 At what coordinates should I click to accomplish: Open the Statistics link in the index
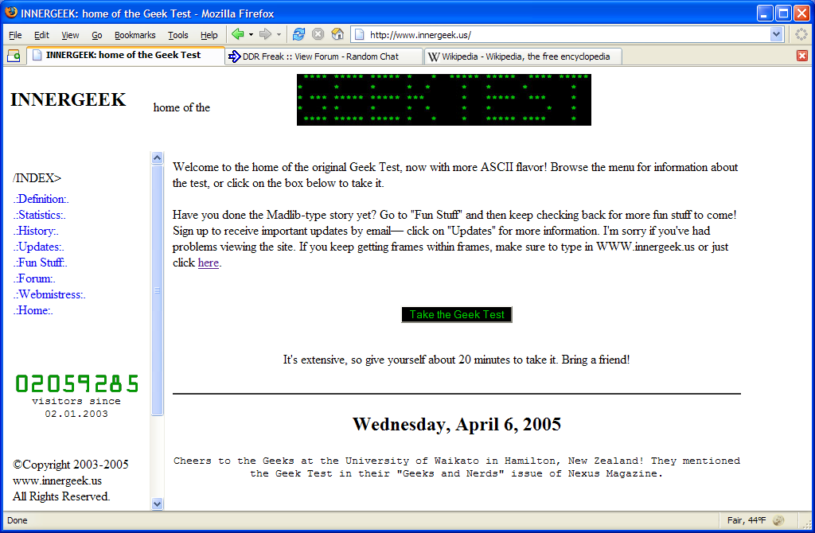tap(40, 215)
